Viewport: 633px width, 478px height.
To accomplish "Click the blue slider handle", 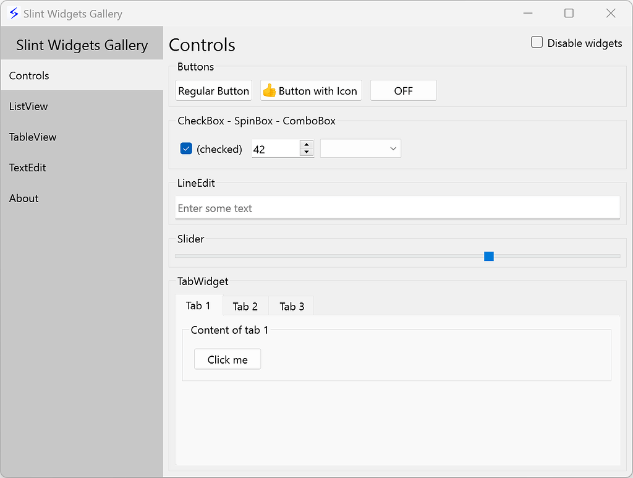I will point(489,256).
